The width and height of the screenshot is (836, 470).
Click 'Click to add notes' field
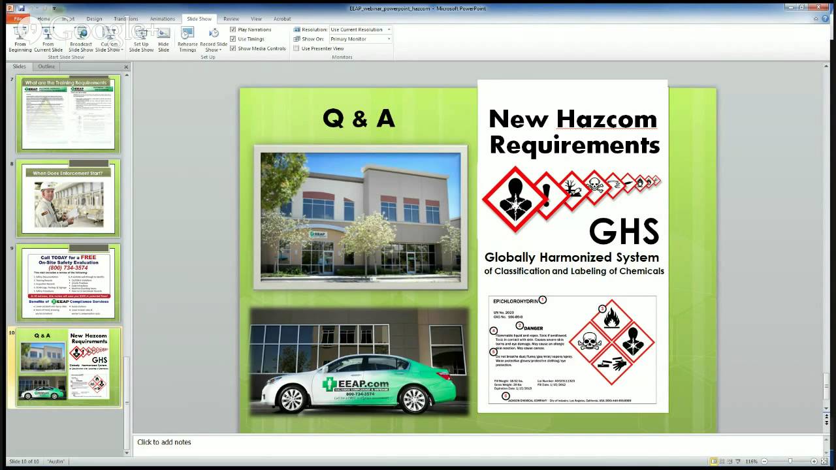(479, 443)
